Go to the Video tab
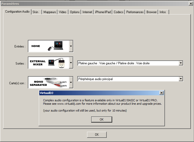This screenshot has height=142, width=194. click(63, 12)
